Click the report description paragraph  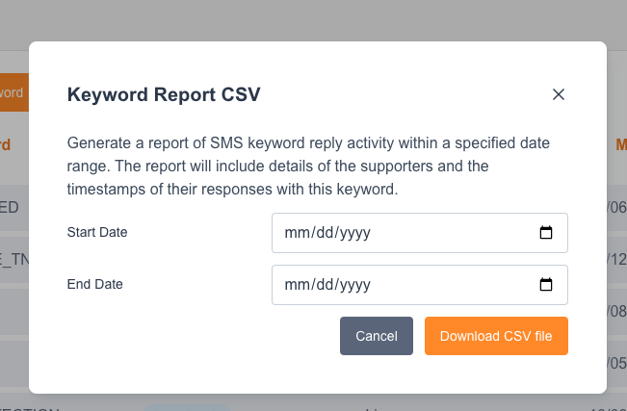(308, 166)
